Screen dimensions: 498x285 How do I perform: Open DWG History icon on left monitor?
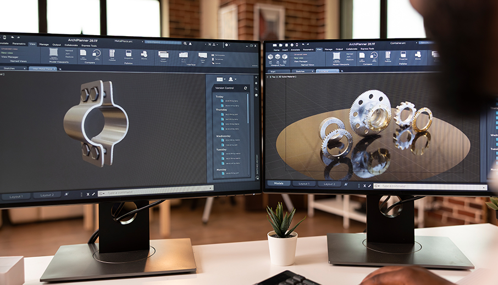pos(96,54)
